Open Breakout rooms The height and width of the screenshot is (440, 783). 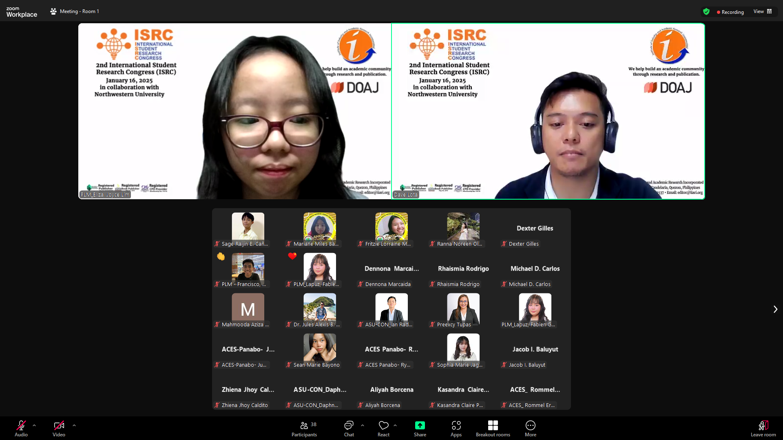(493, 429)
